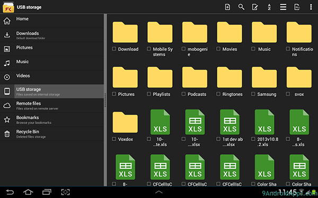Check the Movies folder checkbox
The height and width of the screenshot is (198, 318).
point(218,49)
